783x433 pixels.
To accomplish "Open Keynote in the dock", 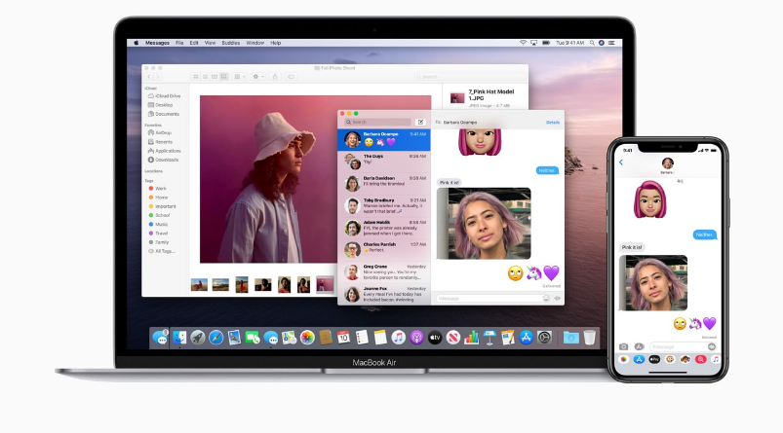I will (489, 338).
